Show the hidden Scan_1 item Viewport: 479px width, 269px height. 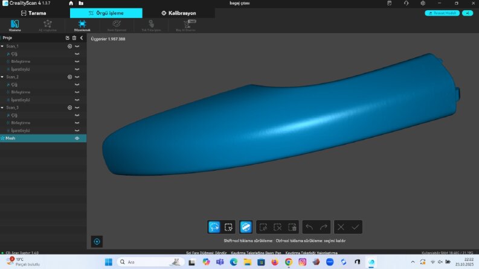pyautogui.click(x=77, y=46)
